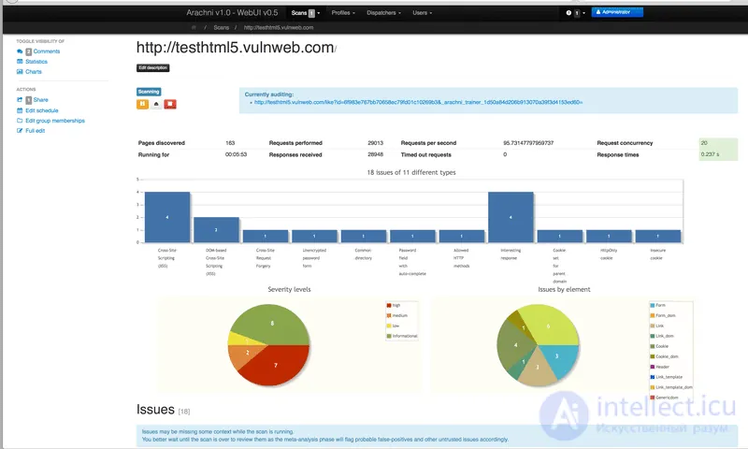Open Edit group memberships link
The height and width of the screenshot is (449, 748).
point(55,121)
